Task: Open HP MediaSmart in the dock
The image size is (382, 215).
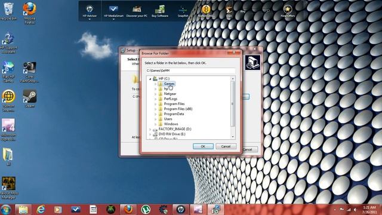Action: point(113,11)
